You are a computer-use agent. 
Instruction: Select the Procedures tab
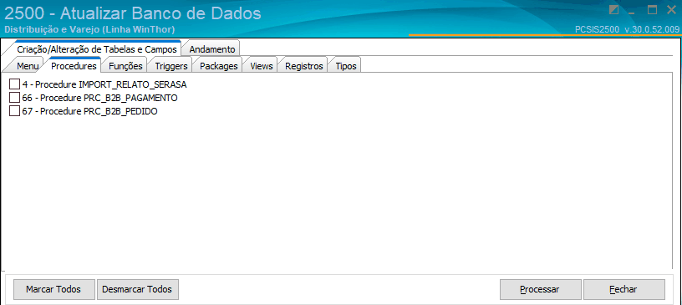click(x=74, y=66)
